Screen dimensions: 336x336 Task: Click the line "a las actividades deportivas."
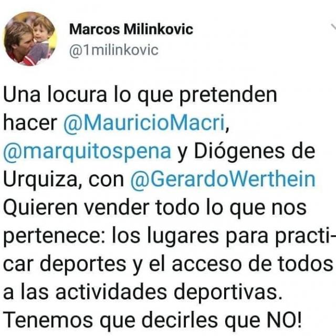(x=143, y=292)
